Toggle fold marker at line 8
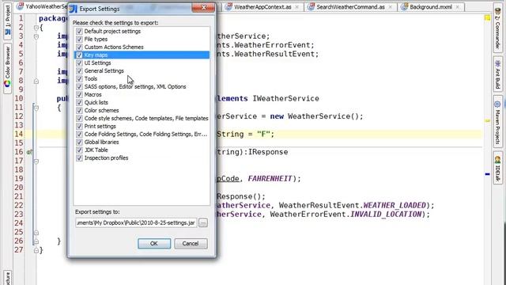 pos(36,81)
